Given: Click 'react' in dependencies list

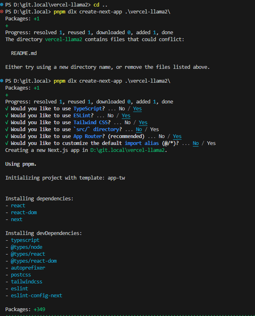Looking at the screenshot, I should 18,206.
